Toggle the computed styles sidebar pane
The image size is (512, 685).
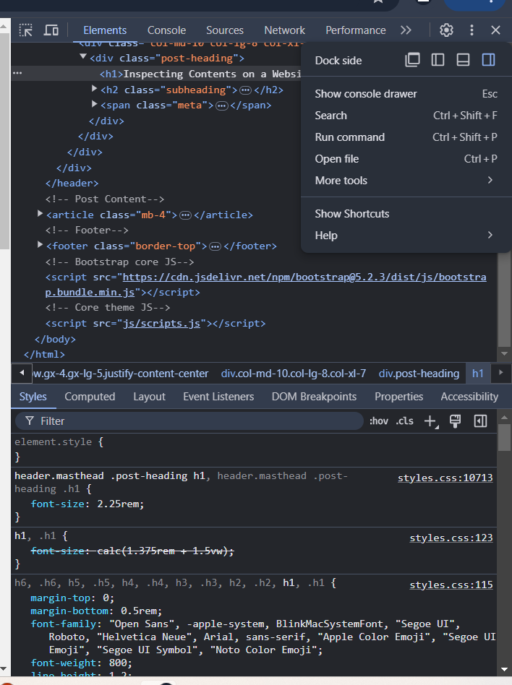(480, 421)
